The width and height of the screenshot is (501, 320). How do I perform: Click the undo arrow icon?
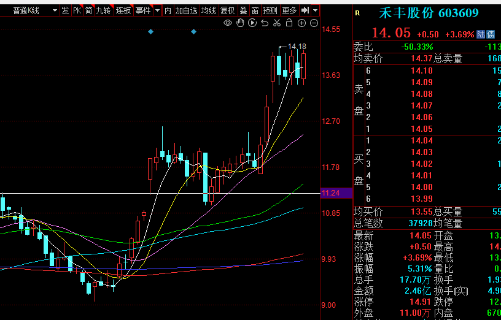point(265,23)
